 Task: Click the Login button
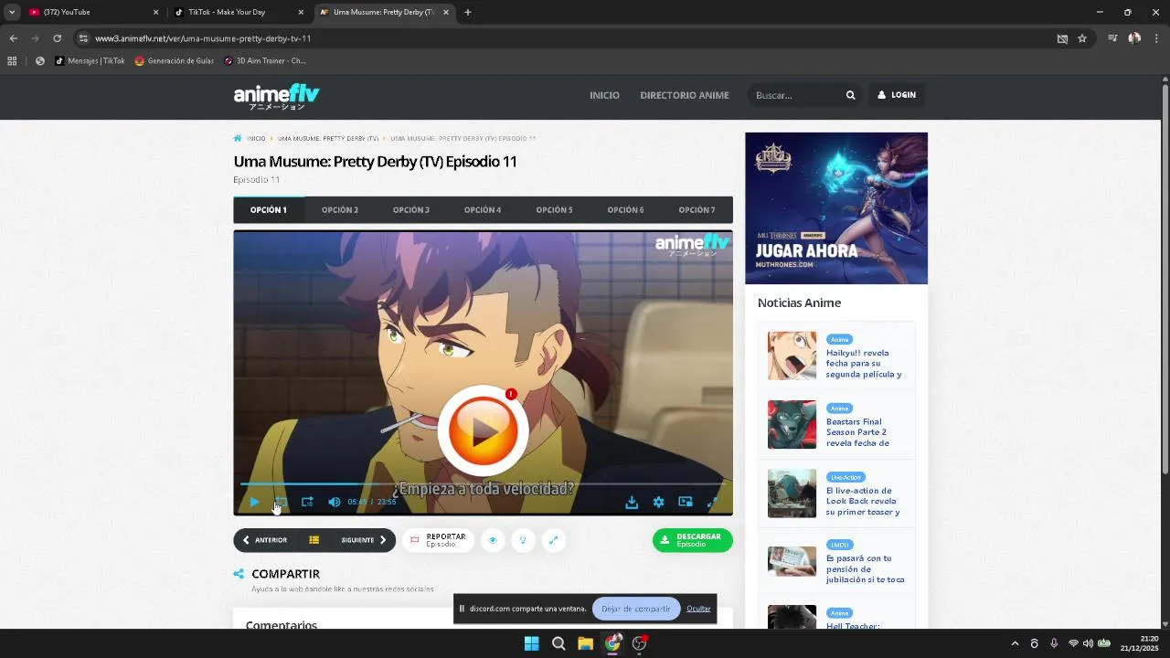(897, 95)
